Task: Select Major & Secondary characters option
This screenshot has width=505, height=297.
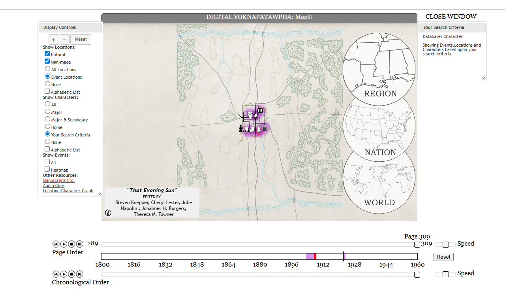Action: point(48,119)
